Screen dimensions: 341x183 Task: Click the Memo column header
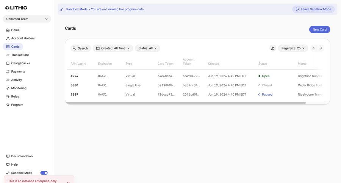click(302, 64)
